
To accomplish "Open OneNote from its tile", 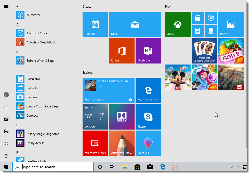I will tap(148, 51).
